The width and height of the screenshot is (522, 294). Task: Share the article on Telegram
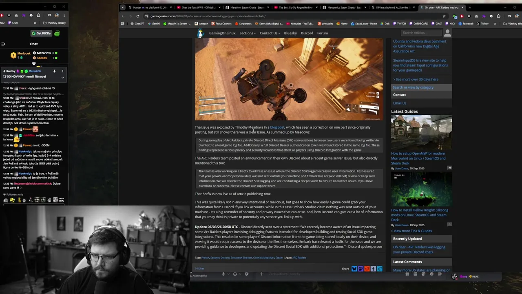click(x=380, y=269)
